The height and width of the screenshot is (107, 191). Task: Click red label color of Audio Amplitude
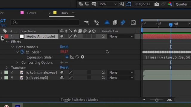click(6, 36)
